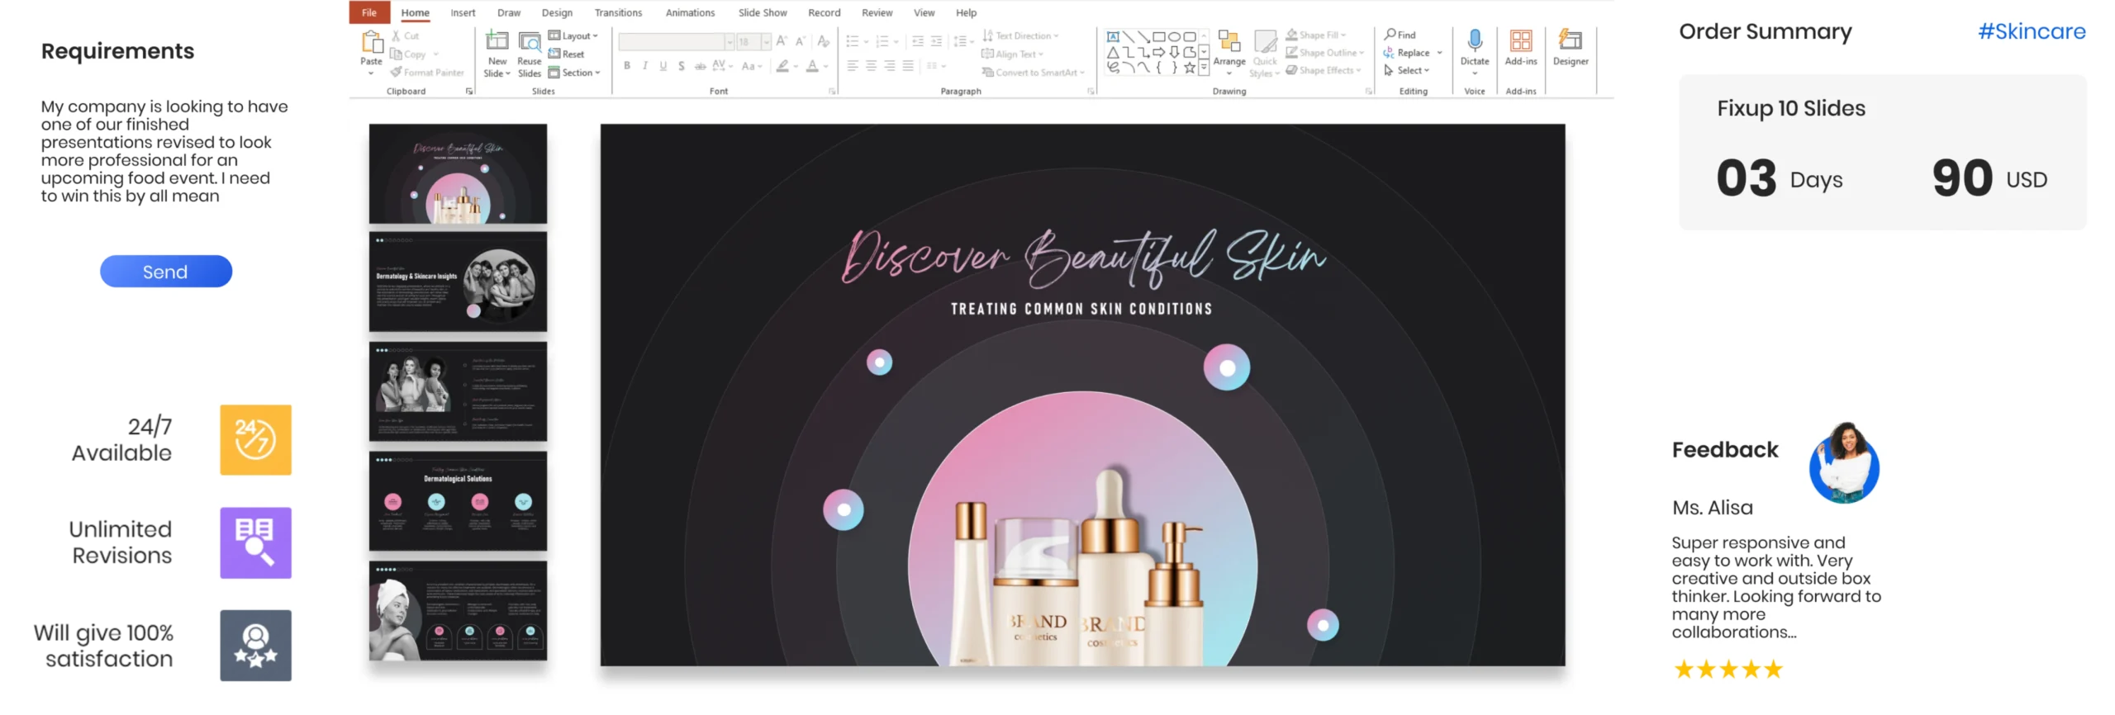2115x715 pixels.
Task: Open the File menu
Action: (369, 12)
